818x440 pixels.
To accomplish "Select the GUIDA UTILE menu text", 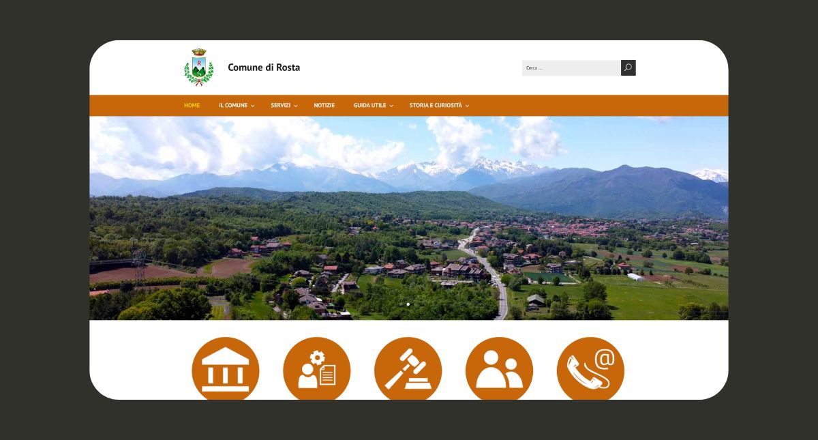I will 369,106.
